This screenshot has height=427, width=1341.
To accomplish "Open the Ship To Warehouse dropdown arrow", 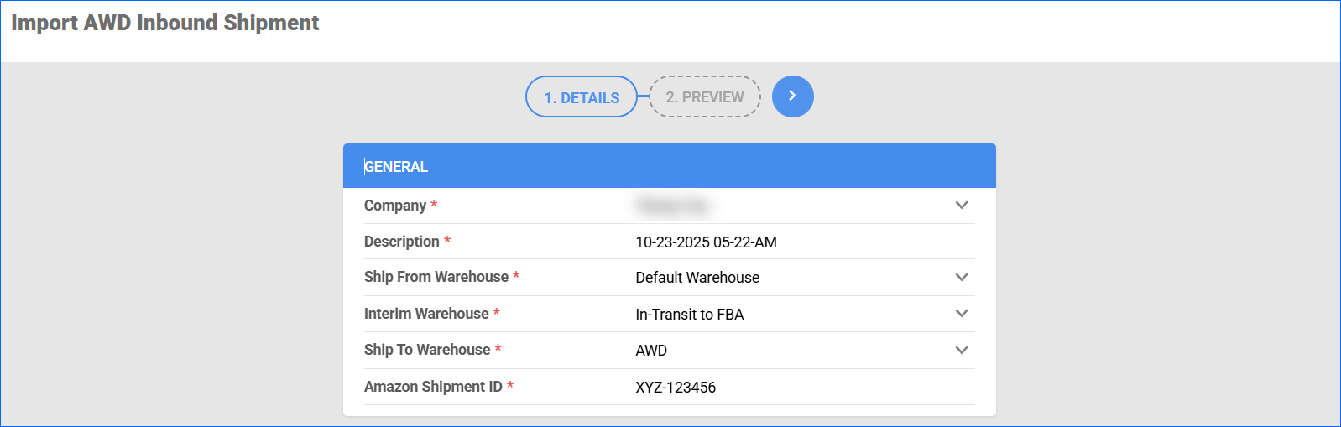I will [x=962, y=351].
